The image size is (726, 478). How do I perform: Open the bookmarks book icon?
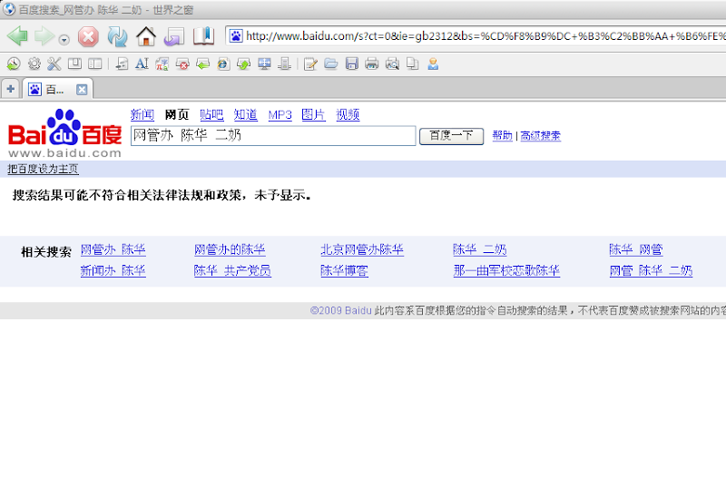(x=203, y=36)
